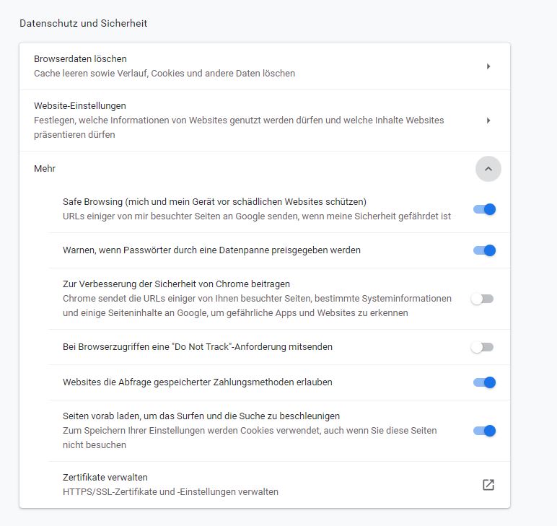Click Warnen, wenn Passwörter preisgegeben text
Viewport: 557px width, 526px height.
click(211, 250)
